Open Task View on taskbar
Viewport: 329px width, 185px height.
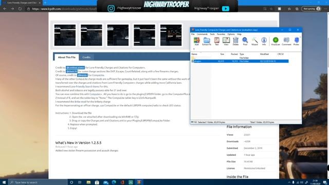(80, 182)
